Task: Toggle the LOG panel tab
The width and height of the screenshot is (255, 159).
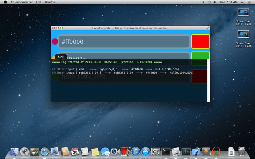Action: (61, 57)
